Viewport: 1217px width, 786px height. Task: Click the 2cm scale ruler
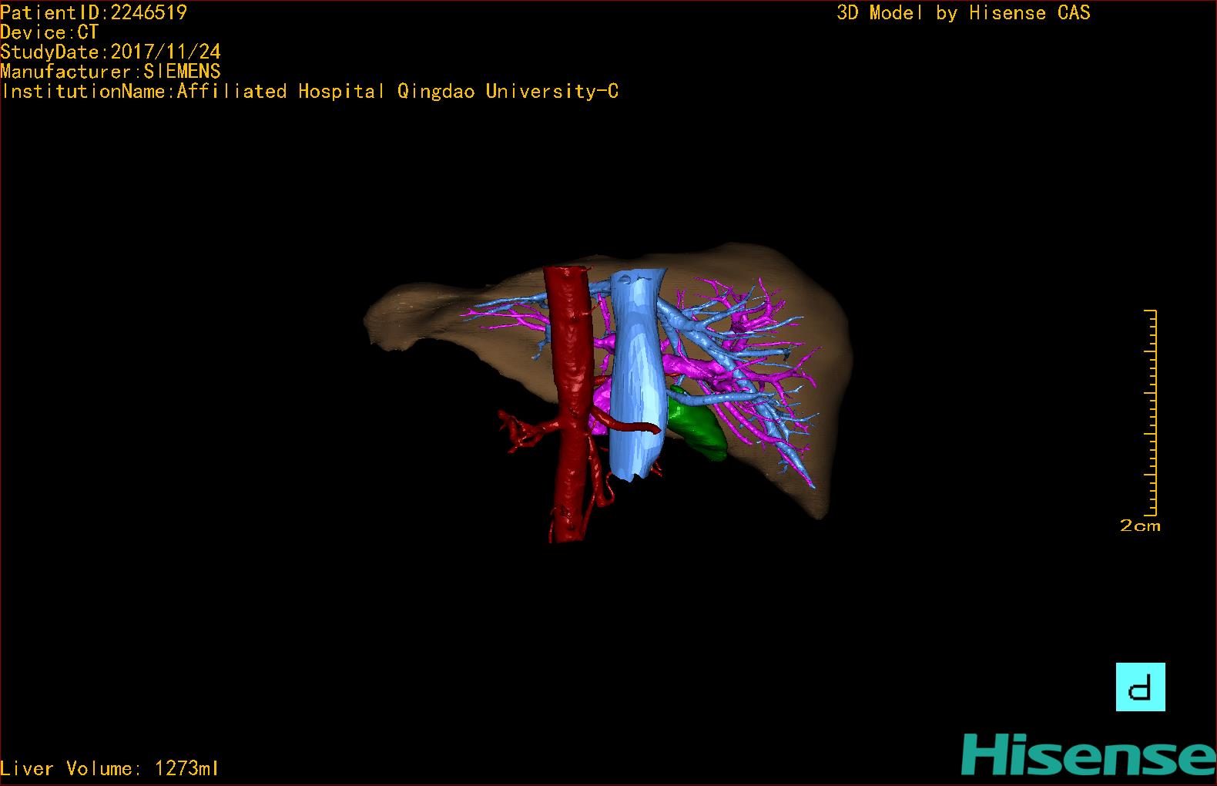point(1150,412)
